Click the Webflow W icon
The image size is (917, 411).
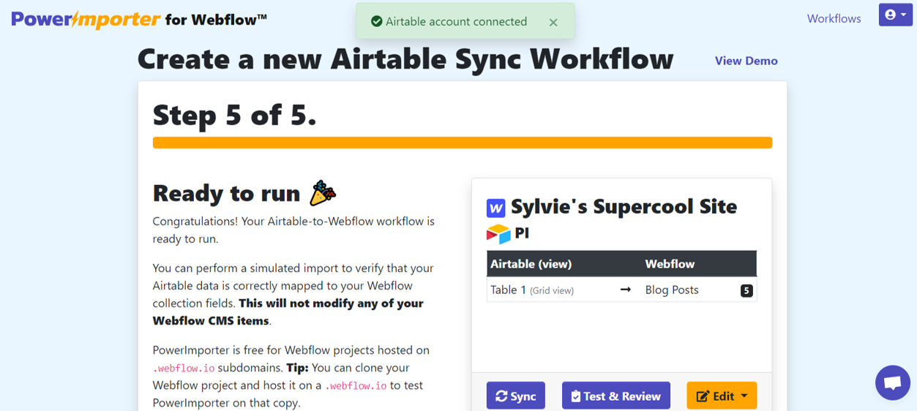(495, 208)
